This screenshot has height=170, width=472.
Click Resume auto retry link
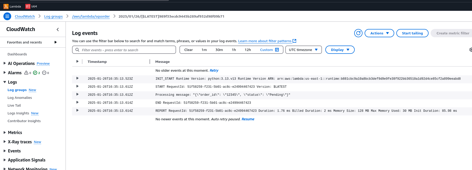click(x=248, y=119)
